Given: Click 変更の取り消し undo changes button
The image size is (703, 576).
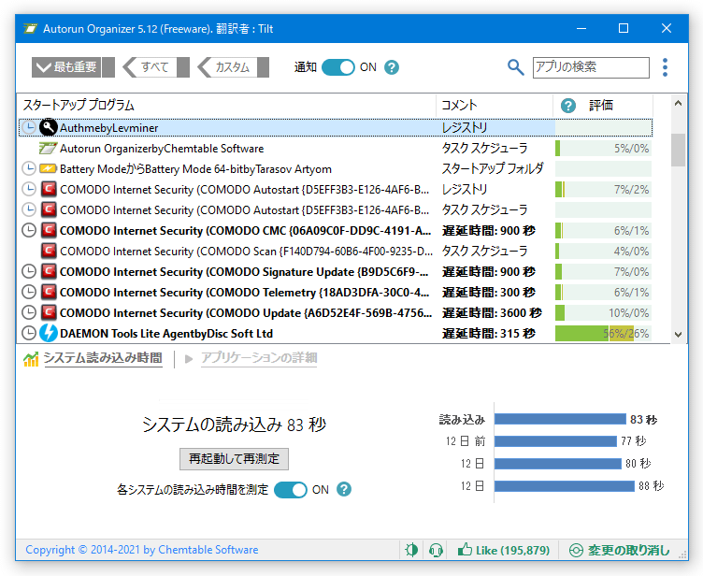Looking at the screenshot, I should (620, 550).
